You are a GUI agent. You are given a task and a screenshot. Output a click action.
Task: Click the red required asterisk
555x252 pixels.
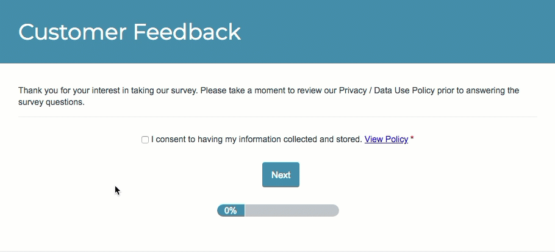pos(412,139)
